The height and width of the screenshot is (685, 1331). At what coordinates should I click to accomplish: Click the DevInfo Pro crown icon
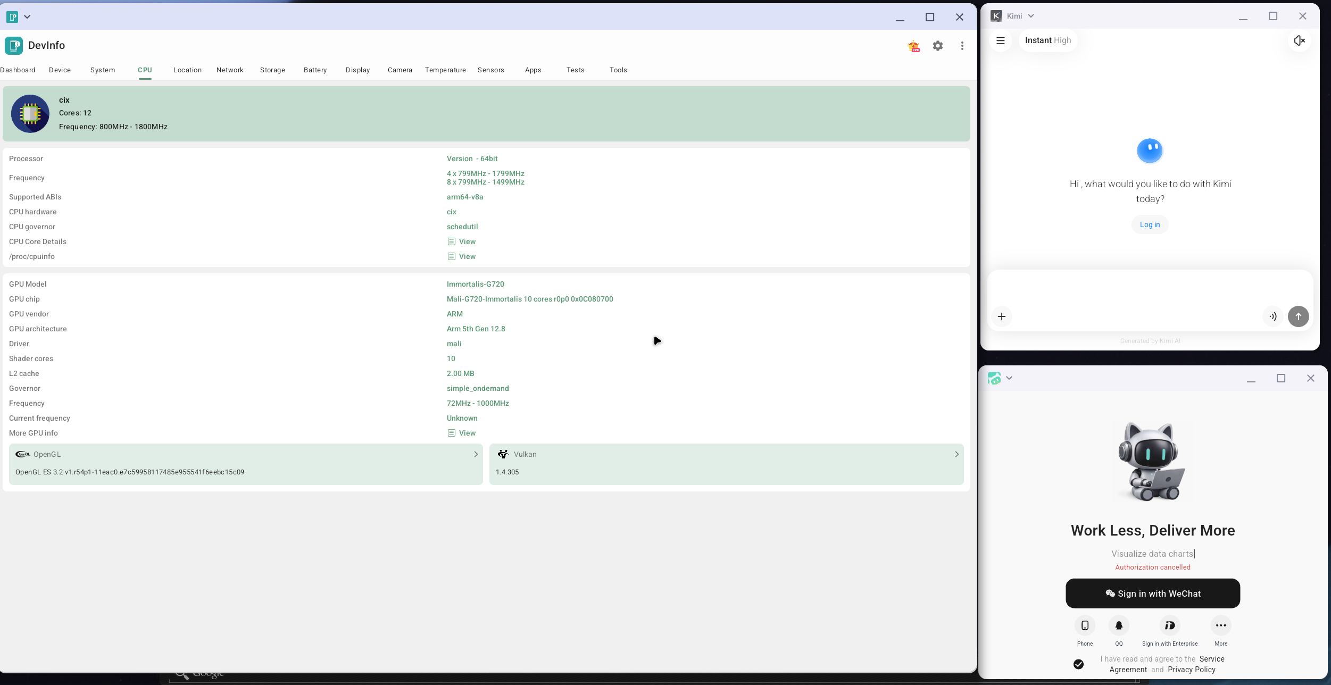[x=914, y=46]
